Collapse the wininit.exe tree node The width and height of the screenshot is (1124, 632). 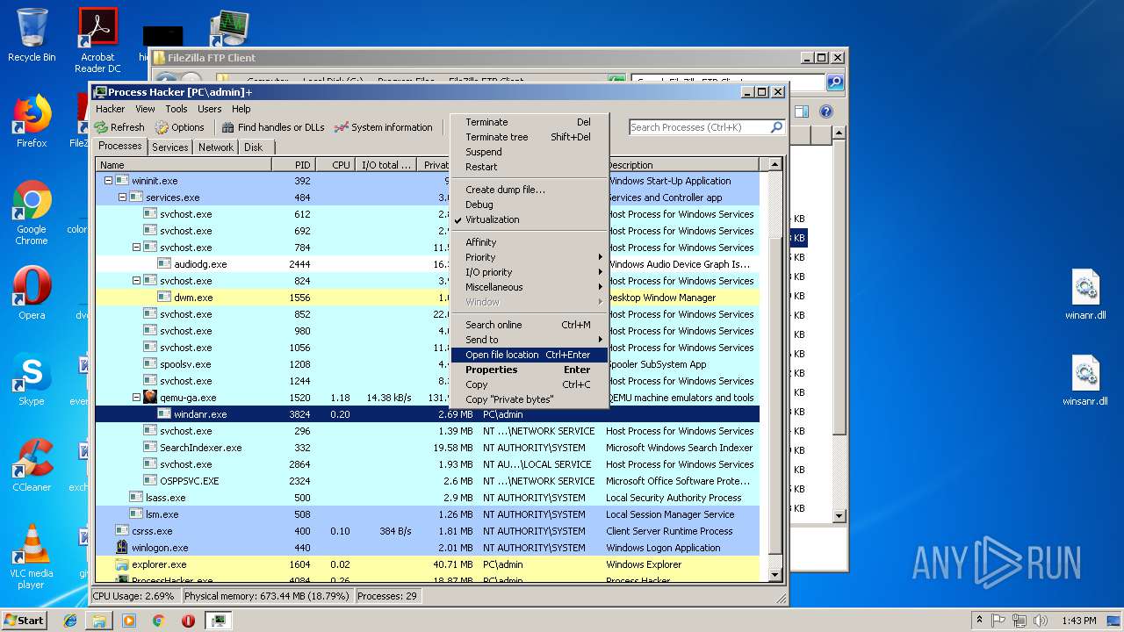[x=108, y=181]
